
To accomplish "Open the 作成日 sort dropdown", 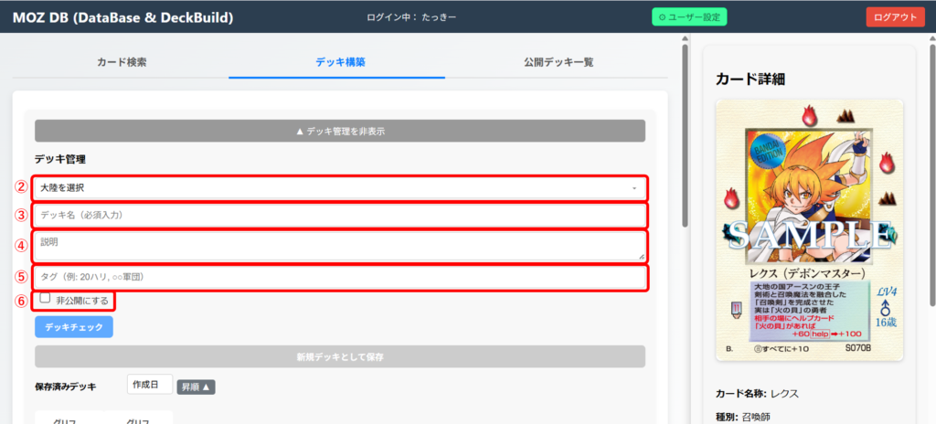I will click(149, 386).
